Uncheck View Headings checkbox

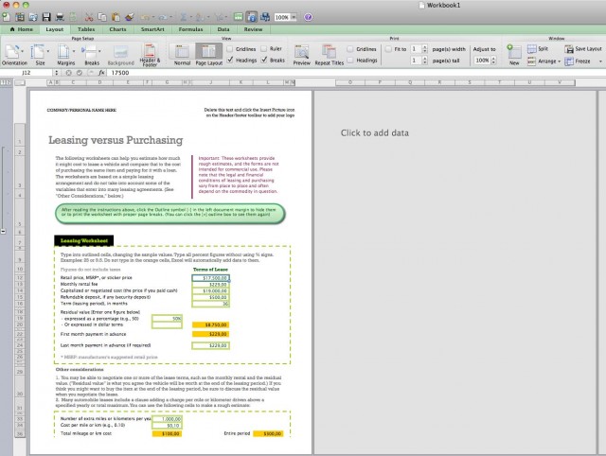(x=230, y=60)
